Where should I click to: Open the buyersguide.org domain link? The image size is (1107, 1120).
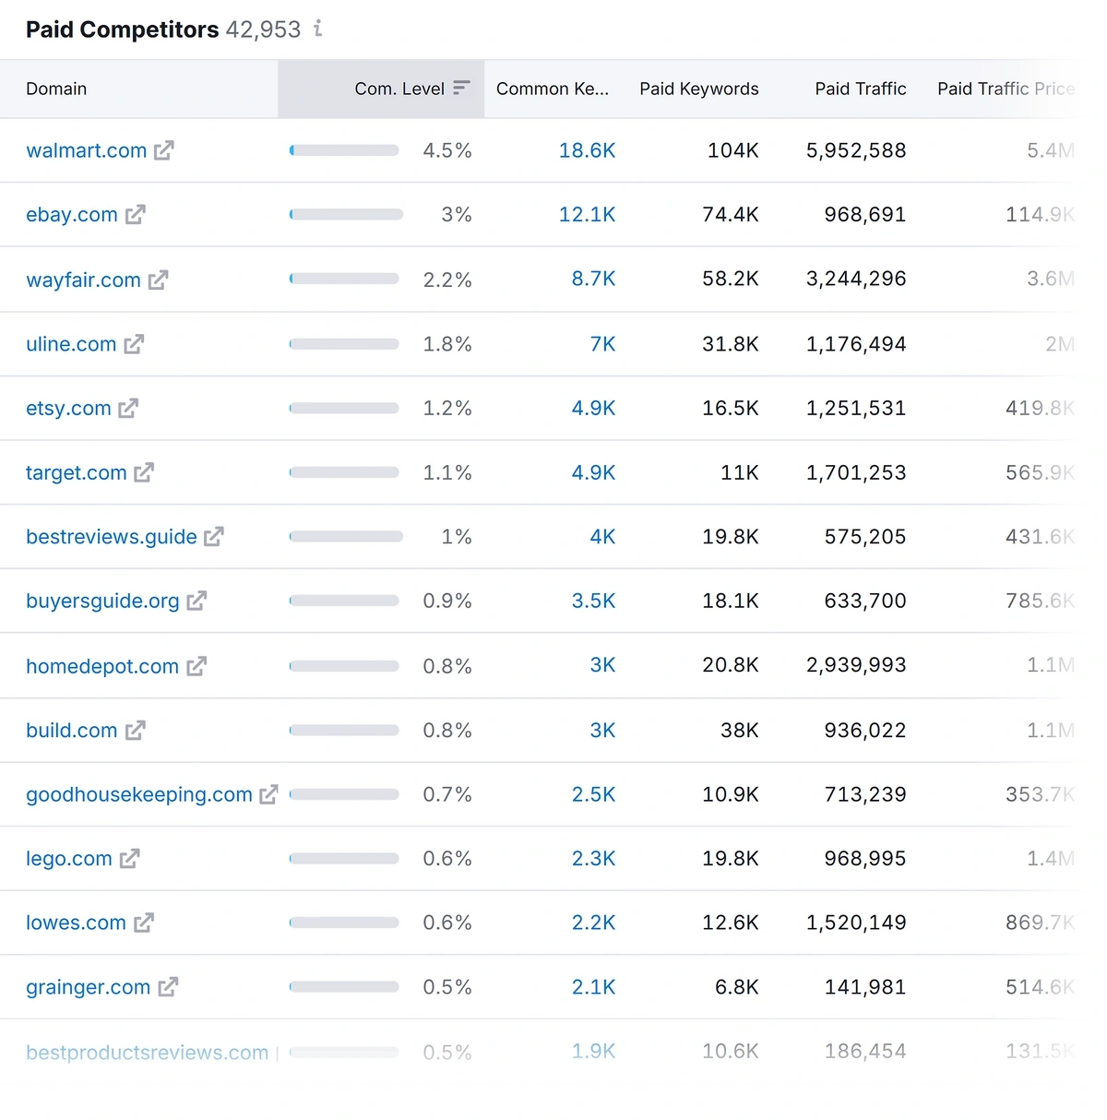(x=102, y=601)
